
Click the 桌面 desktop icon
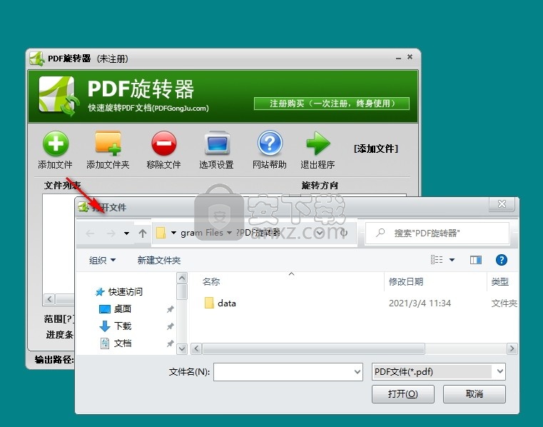coord(105,308)
